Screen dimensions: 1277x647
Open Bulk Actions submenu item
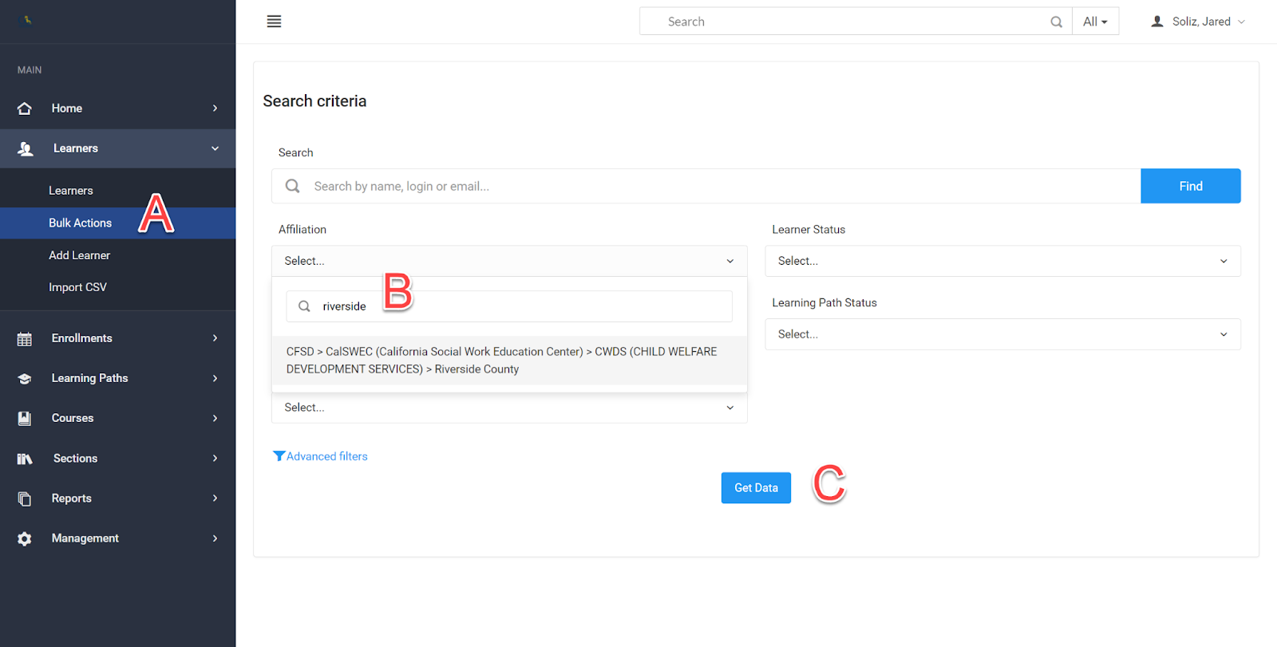118,223
